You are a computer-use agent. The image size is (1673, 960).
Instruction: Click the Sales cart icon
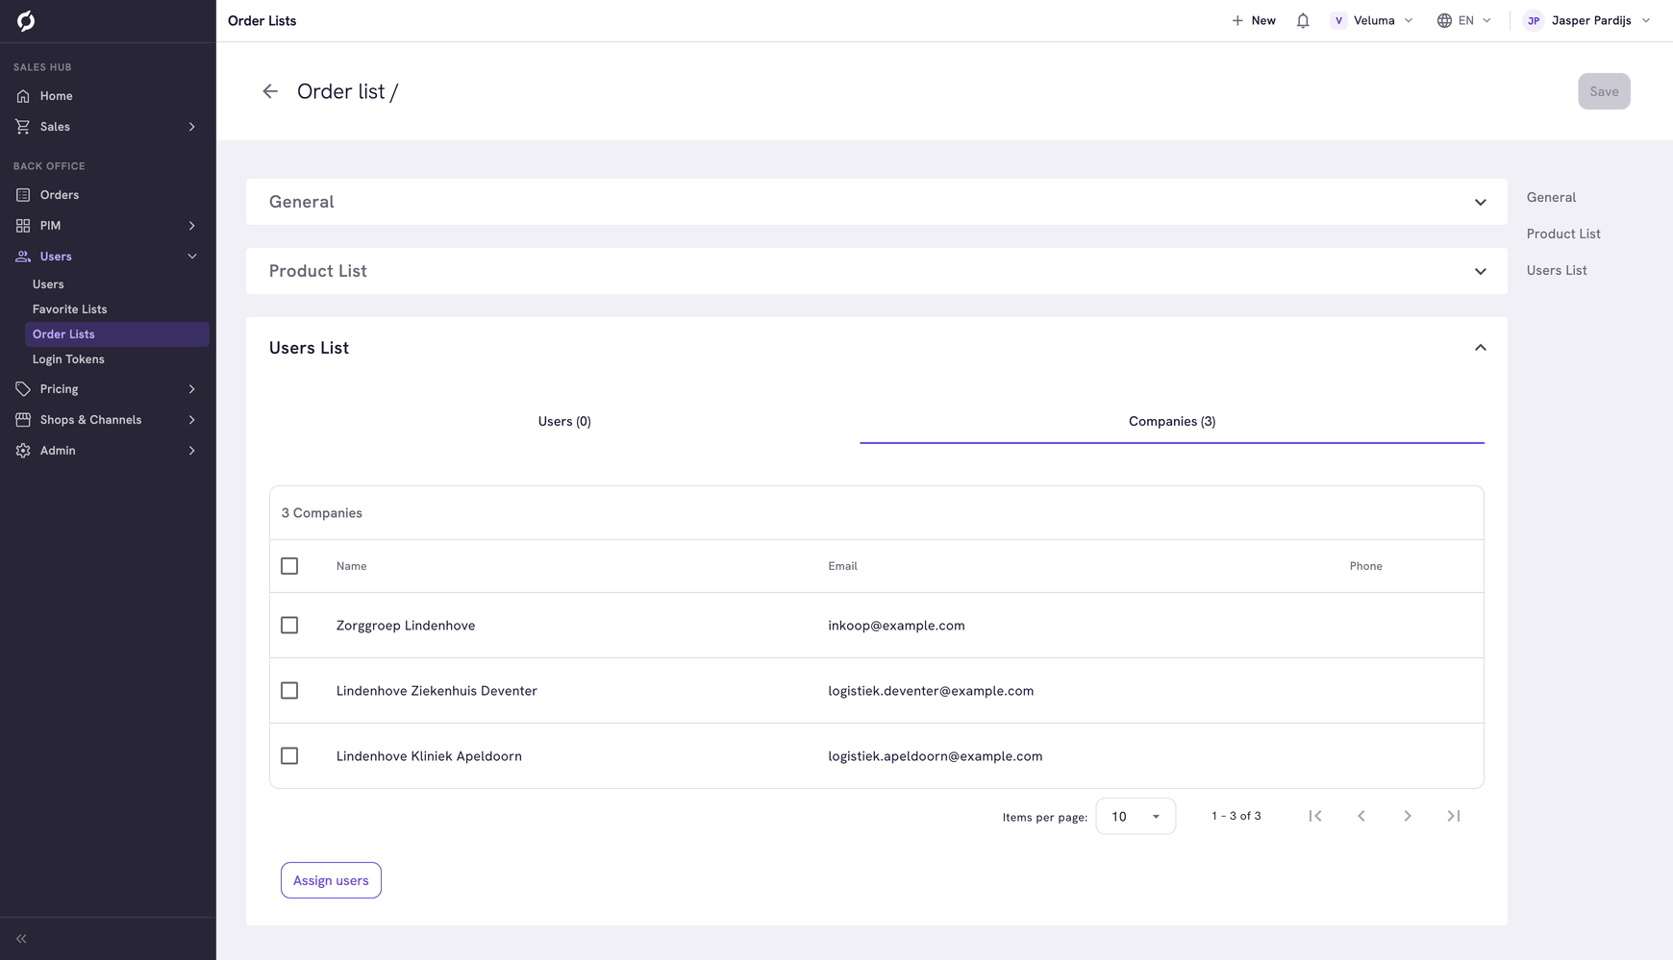coord(23,127)
